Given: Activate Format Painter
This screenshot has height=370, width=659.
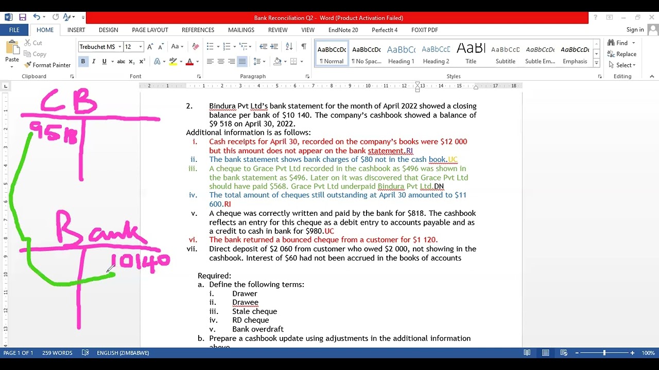Looking at the screenshot, I should pos(47,65).
